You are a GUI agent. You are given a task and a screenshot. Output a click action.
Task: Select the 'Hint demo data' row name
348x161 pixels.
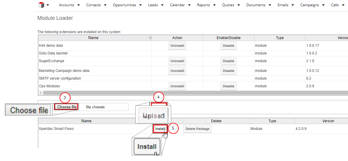[x=51, y=46]
